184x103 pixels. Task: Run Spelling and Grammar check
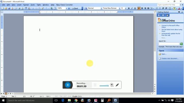pyautogui.click(x=26, y=8)
